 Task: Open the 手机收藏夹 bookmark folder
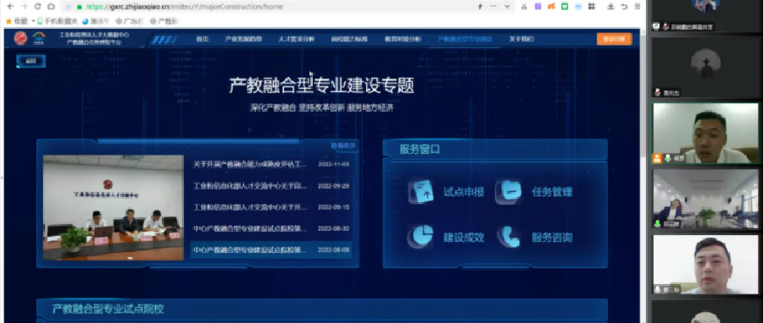pyautogui.click(x=57, y=21)
